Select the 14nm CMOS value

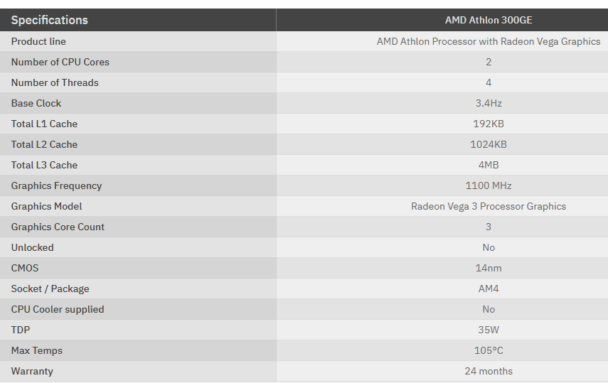[489, 268]
